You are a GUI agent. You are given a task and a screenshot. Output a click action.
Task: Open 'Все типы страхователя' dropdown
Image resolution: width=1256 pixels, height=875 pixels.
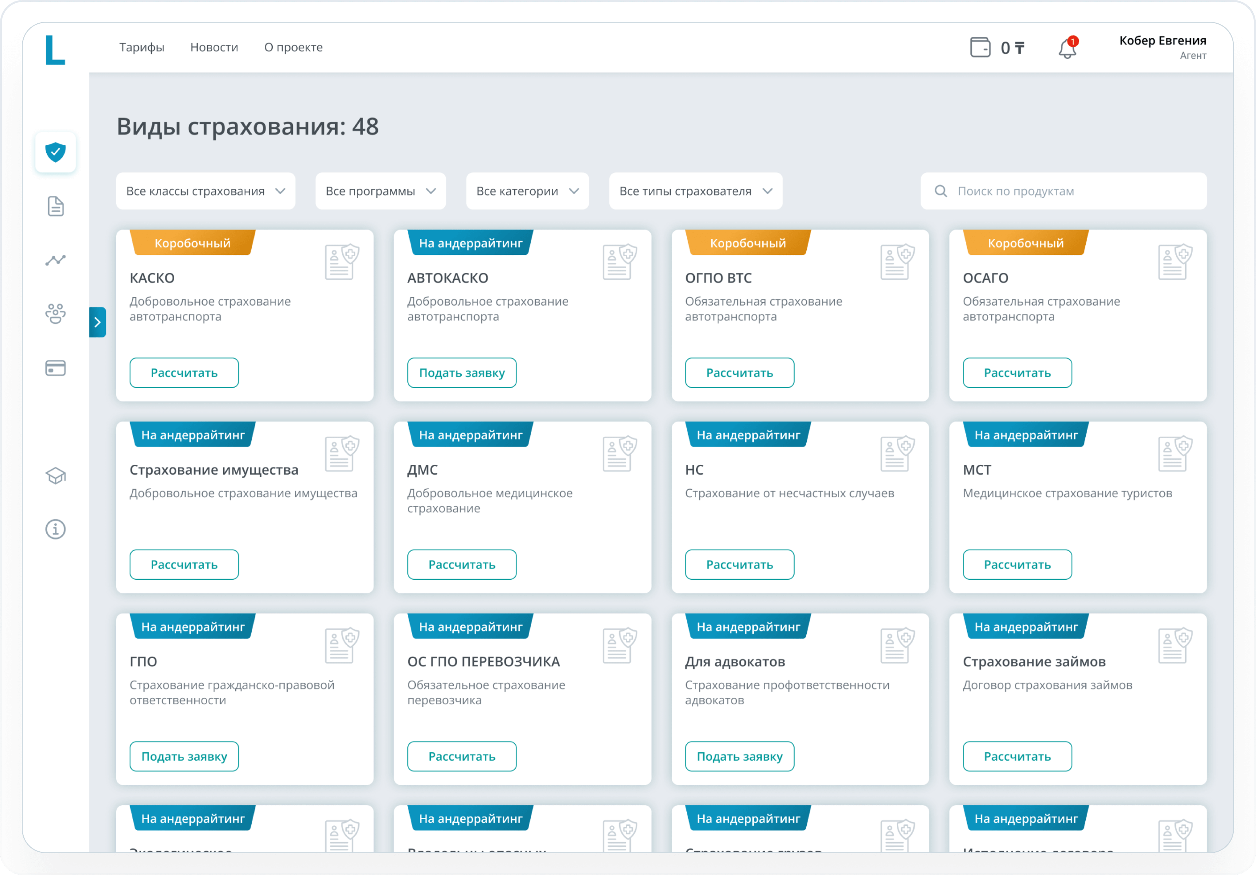tap(695, 191)
